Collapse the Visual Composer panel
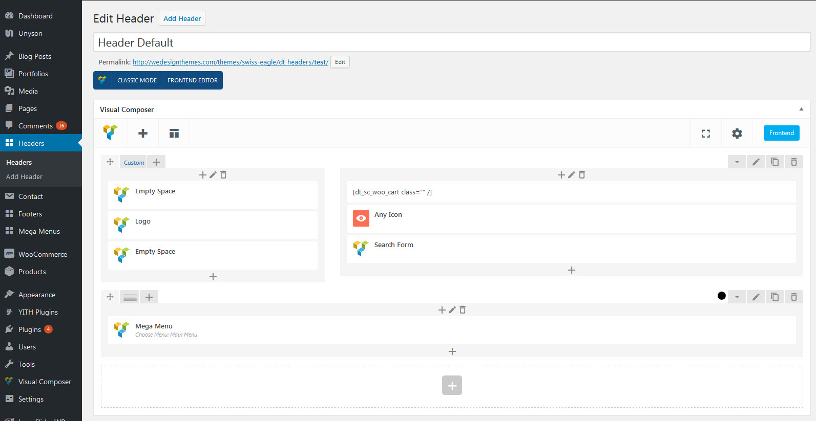The image size is (816, 421). tap(801, 109)
